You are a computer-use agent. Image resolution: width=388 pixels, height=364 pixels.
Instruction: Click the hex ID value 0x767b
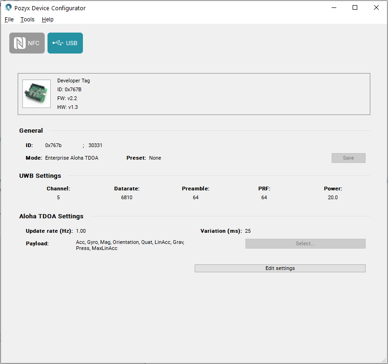pyautogui.click(x=53, y=145)
